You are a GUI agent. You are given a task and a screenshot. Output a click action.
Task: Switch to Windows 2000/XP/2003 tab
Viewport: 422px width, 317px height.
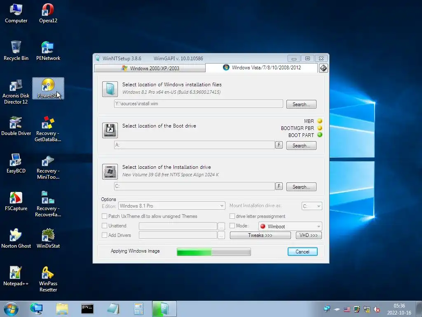(x=150, y=68)
